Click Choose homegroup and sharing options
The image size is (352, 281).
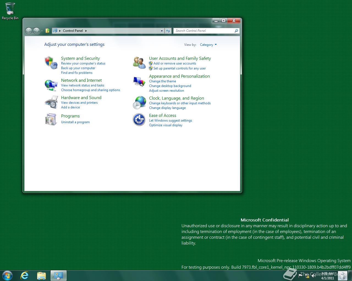click(x=90, y=90)
